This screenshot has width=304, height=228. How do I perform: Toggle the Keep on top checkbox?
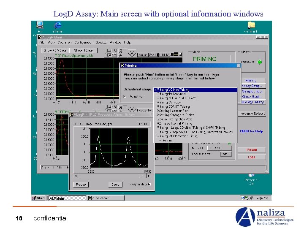point(149,184)
